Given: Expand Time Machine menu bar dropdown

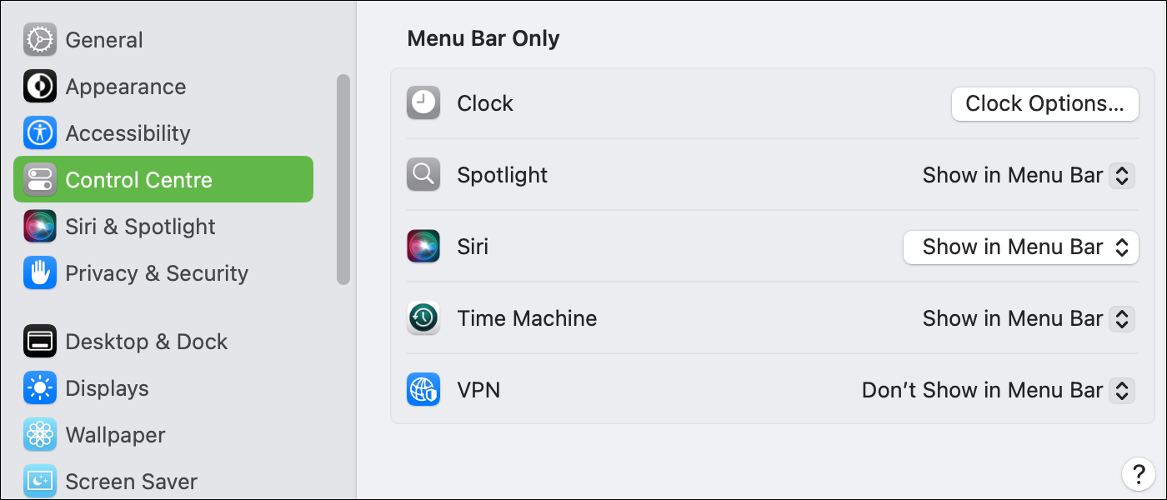Looking at the screenshot, I should pyautogui.click(x=1029, y=318).
